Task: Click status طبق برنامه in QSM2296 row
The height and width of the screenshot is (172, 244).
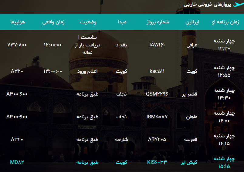Action: (x=87, y=94)
